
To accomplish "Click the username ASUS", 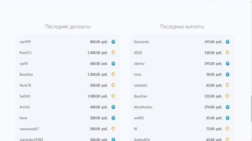I will point(138,53).
